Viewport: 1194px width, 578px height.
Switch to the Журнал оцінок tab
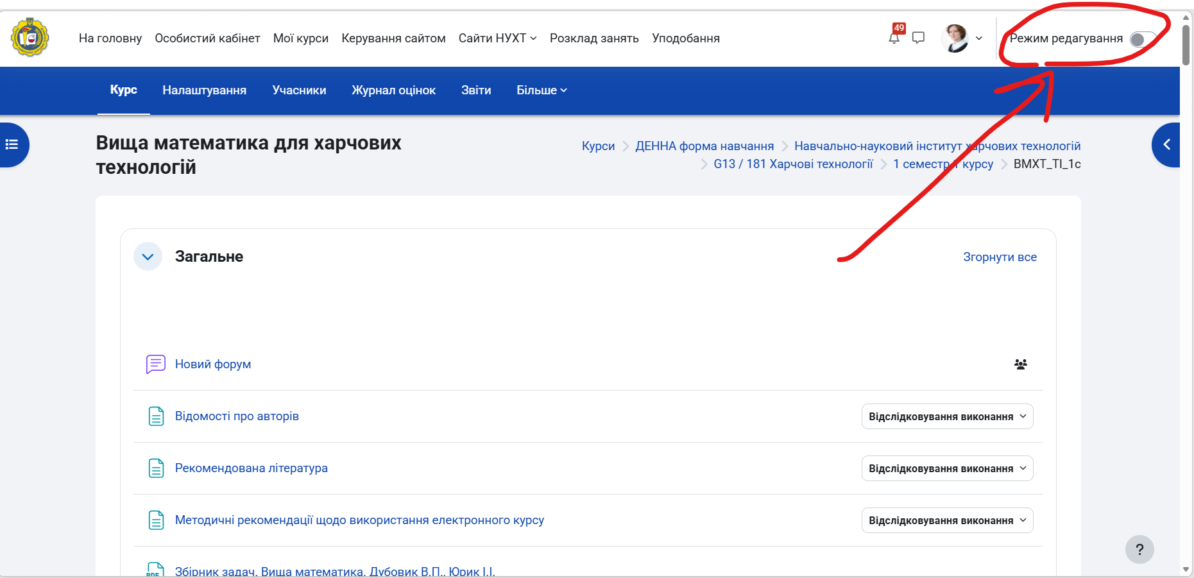point(393,90)
